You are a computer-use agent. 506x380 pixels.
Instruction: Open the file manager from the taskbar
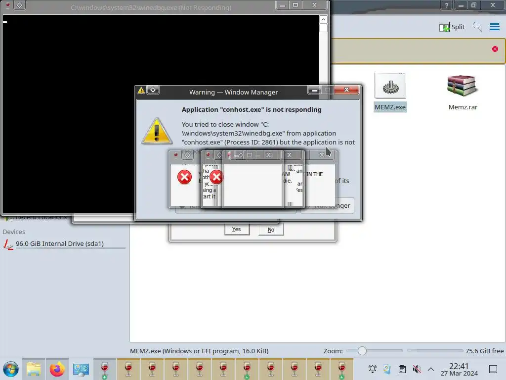click(x=34, y=369)
